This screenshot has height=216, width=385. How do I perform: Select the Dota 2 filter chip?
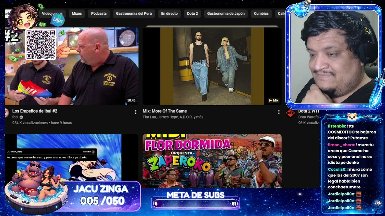point(192,13)
